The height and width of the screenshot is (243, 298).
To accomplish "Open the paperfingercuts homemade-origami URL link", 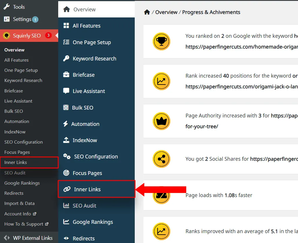I will [x=242, y=47].
